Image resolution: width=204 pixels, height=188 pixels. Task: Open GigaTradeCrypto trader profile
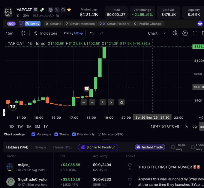tap(32, 179)
